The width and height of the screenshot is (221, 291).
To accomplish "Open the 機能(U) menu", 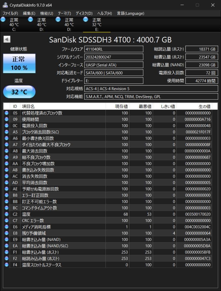I will tap(47, 13).
